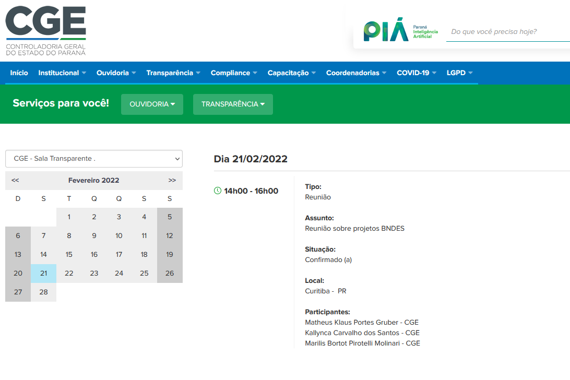Select day 24 in the calendar
The height and width of the screenshot is (380, 570).
click(119, 274)
